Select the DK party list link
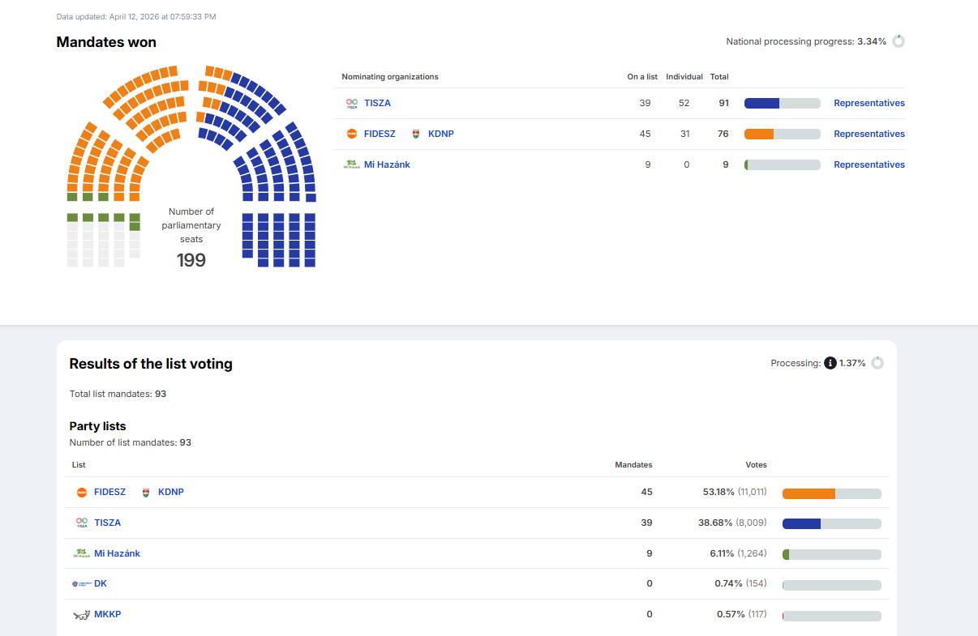The height and width of the screenshot is (636, 978). tap(101, 584)
